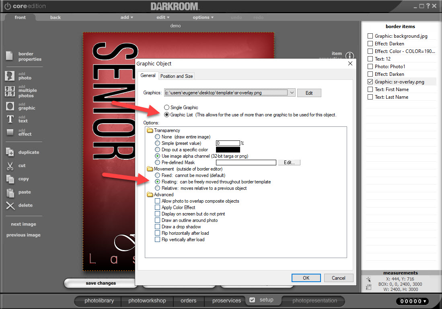Click the Simple preset value input field
The width and height of the screenshot is (442, 309).
pyautogui.click(x=228, y=143)
